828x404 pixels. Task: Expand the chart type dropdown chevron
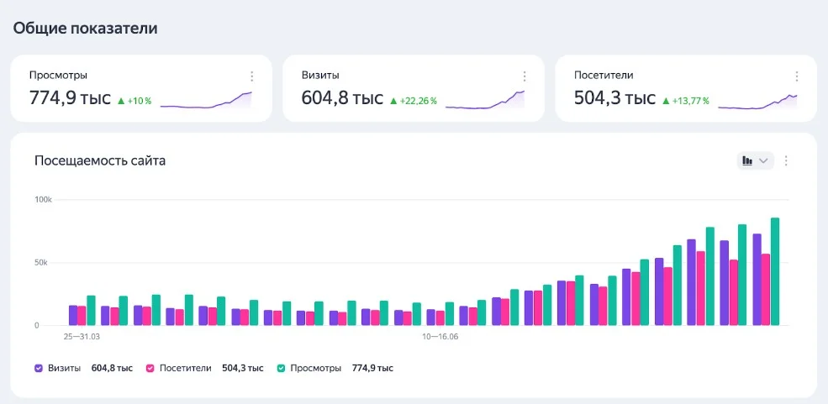pyautogui.click(x=763, y=161)
